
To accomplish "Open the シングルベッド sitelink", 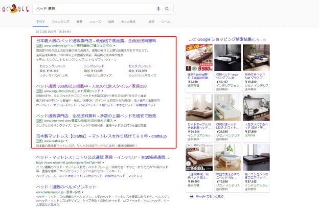I will pos(94,66).
